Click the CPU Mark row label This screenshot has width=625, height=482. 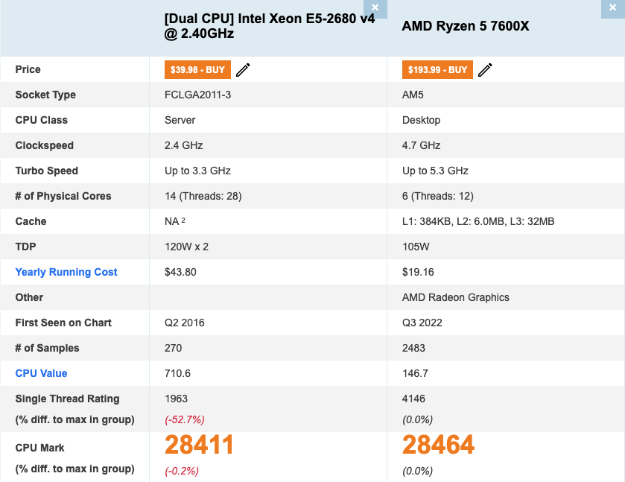coord(40,448)
